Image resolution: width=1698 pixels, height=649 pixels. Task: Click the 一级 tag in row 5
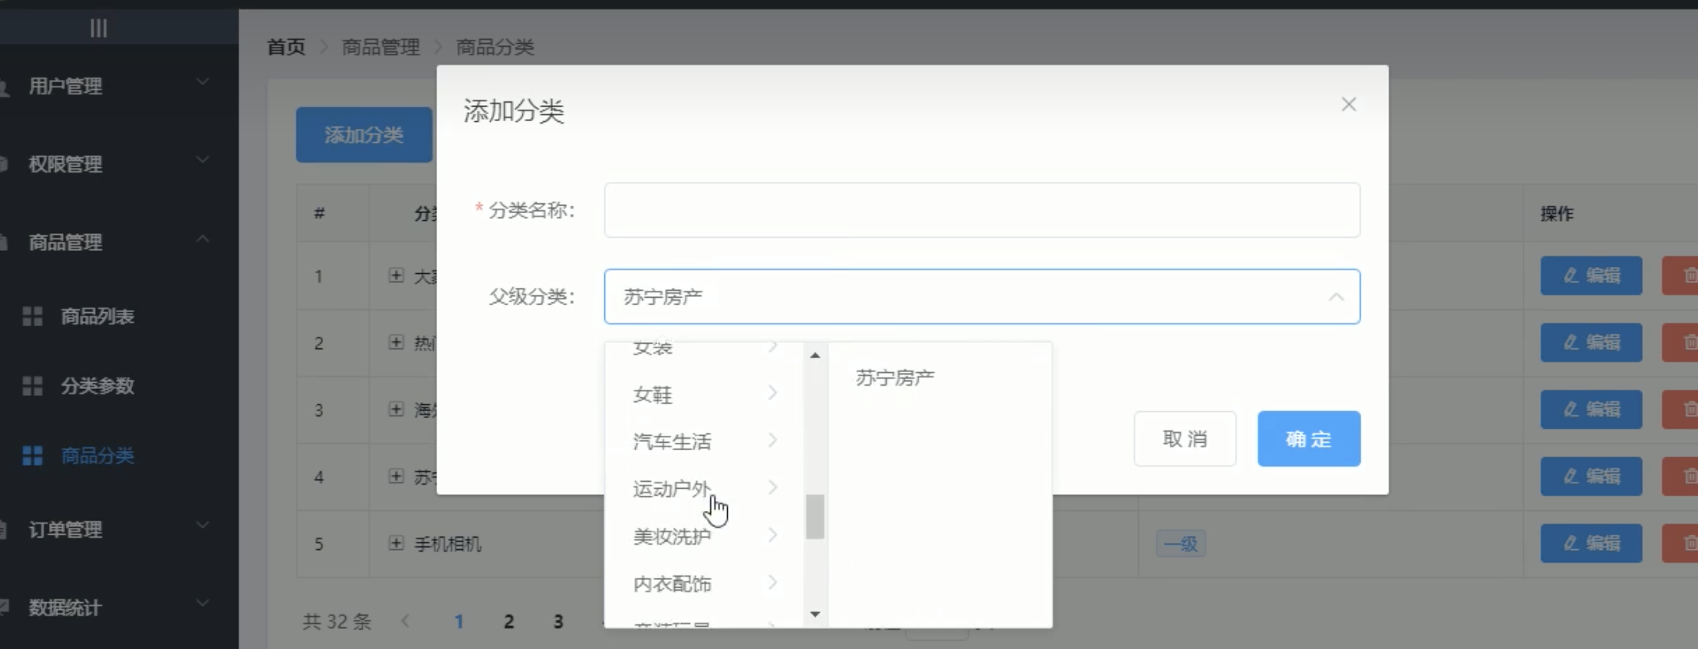(1181, 544)
